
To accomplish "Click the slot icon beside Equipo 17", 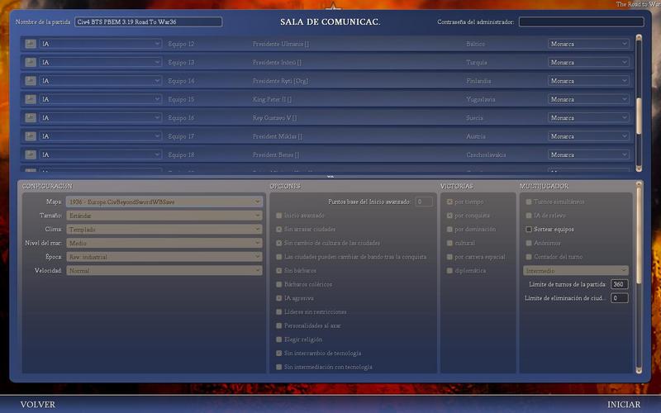I will tap(31, 136).
